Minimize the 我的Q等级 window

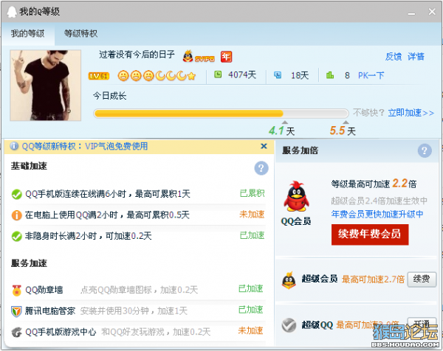click(x=412, y=13)
